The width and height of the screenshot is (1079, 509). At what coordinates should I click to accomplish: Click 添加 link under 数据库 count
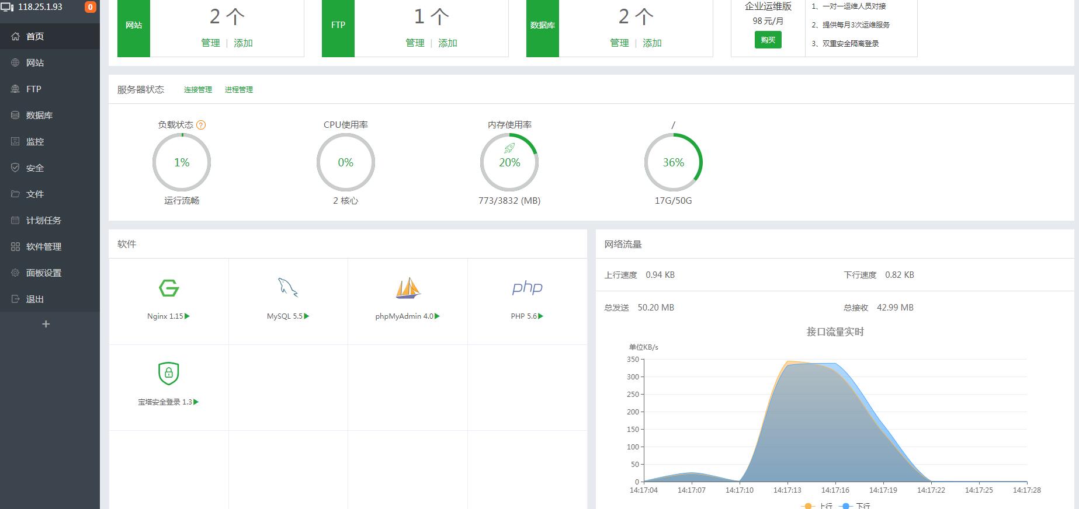coord(652,43)
